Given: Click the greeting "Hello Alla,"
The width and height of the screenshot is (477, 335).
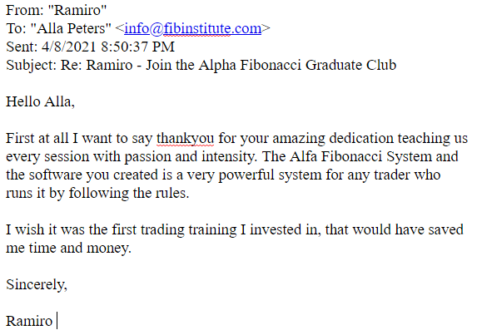Looking at the screenshot, I should point(41,101).
